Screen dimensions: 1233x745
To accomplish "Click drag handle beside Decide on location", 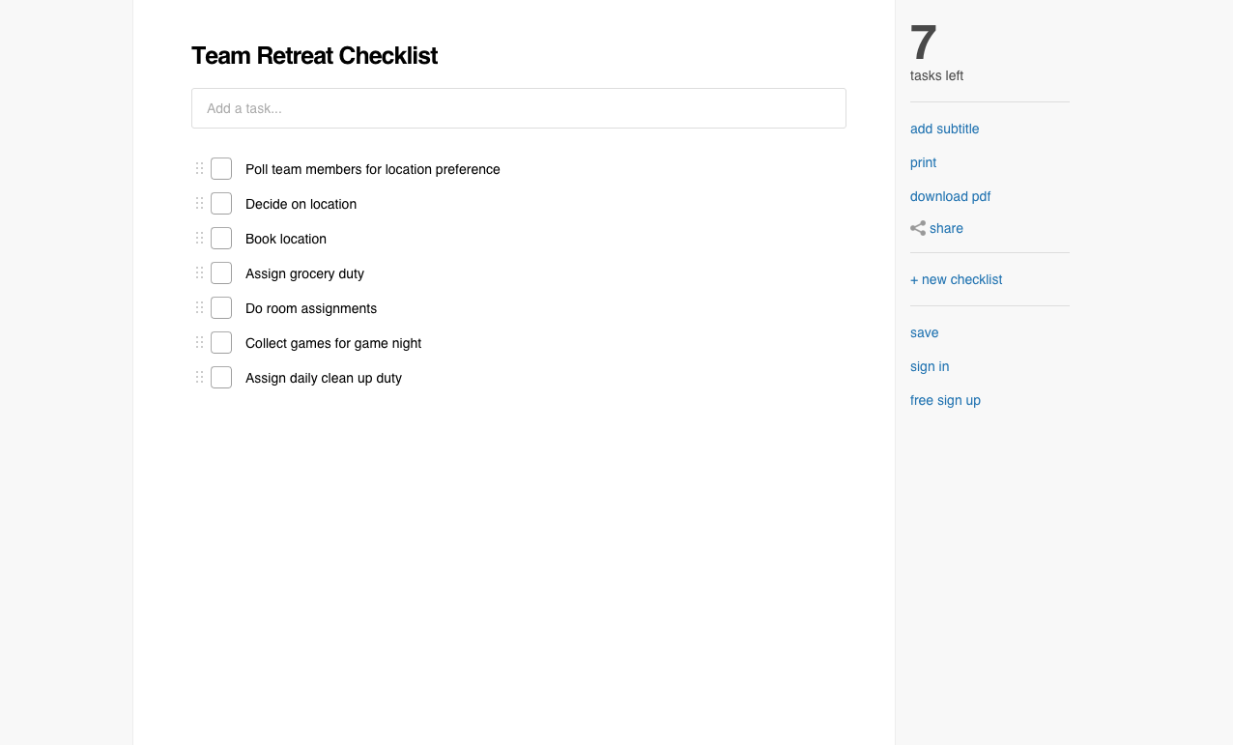I will [x=200, y=204].
